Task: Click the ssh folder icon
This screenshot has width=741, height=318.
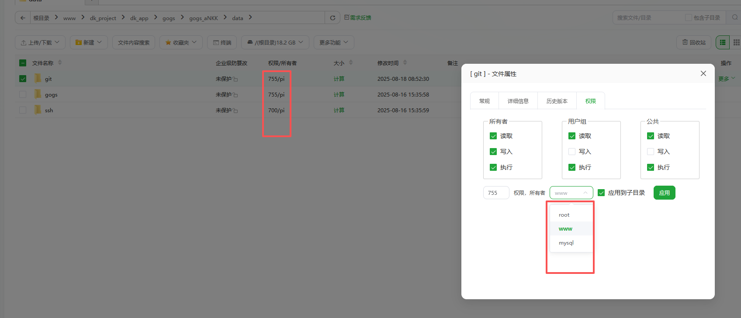Action: (38, 110)
